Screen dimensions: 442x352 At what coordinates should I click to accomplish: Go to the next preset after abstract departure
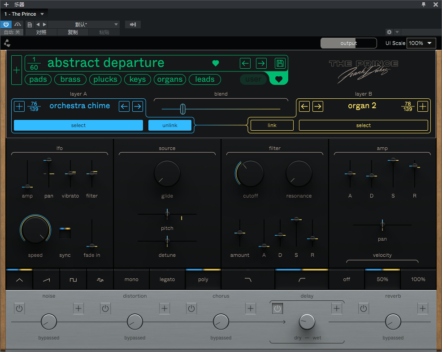[x=261, y=63]
